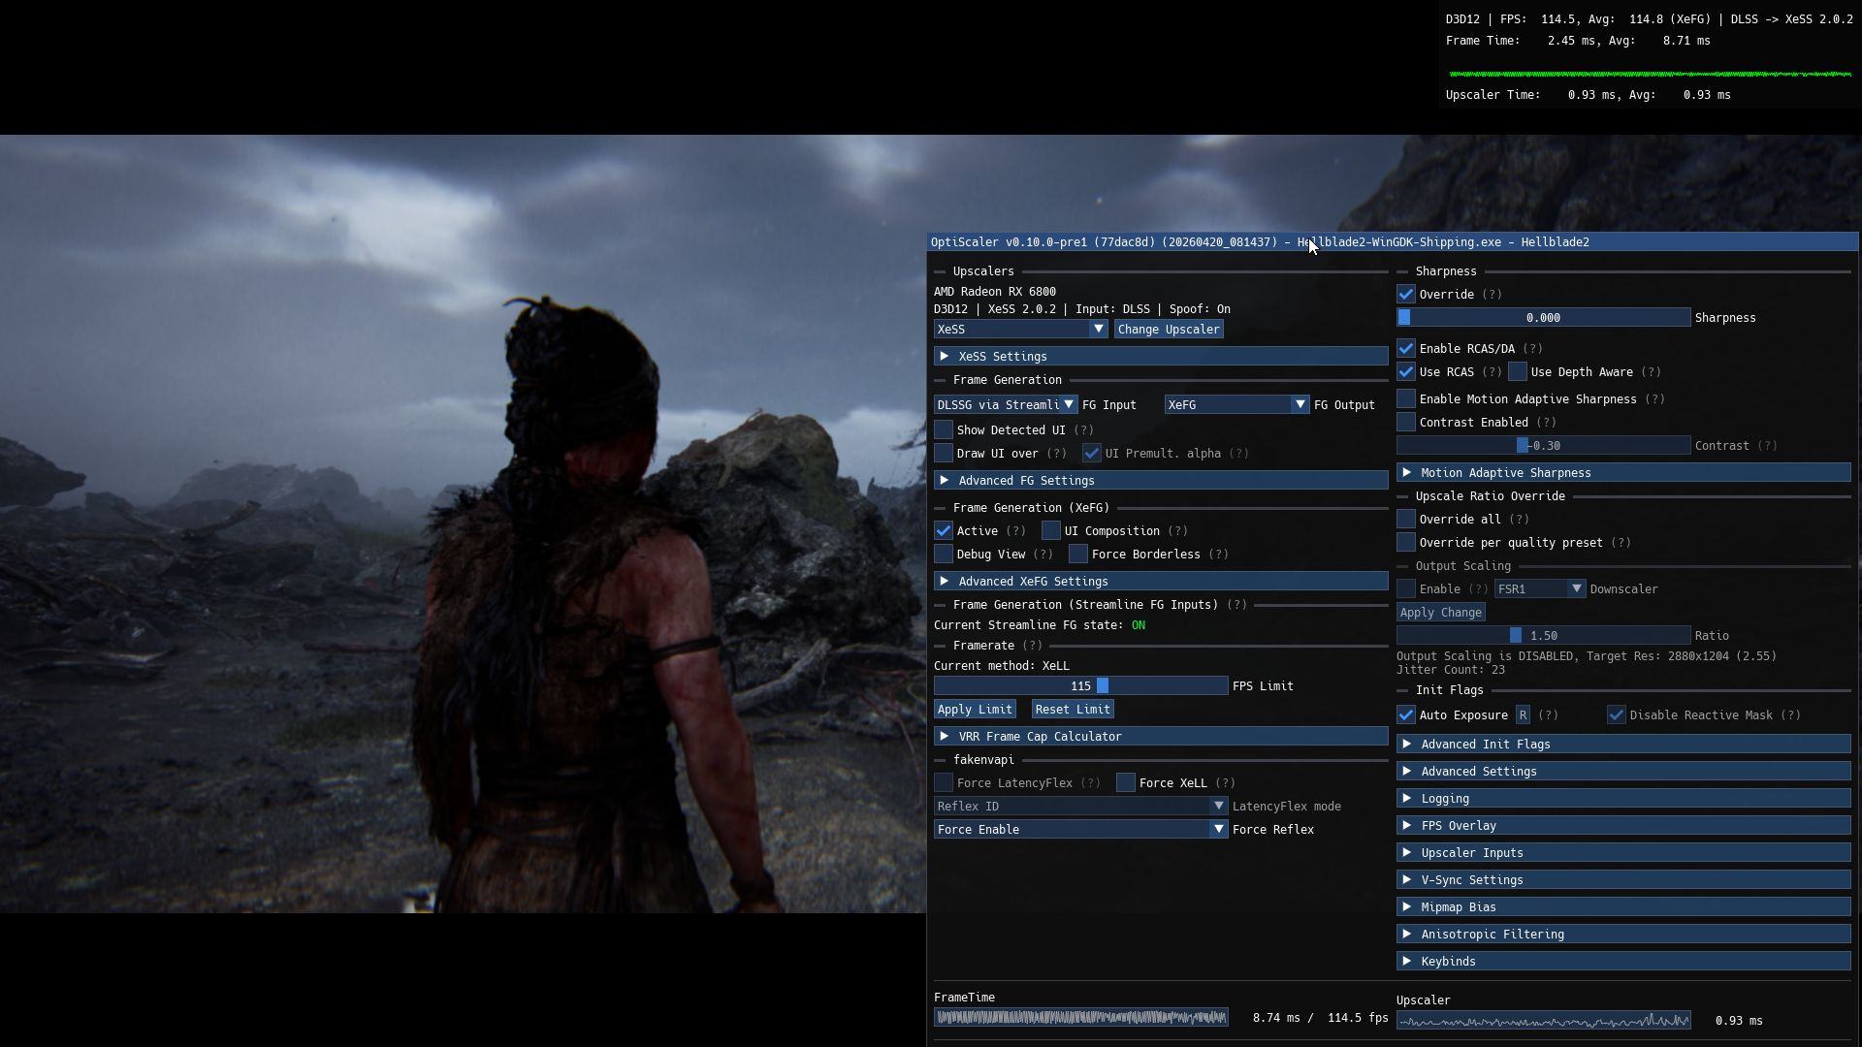The height and width of the screenshot is (1047, 1862).
Task: Expand the VRR Frame Cap Calculator
Action: point(1161,737)
